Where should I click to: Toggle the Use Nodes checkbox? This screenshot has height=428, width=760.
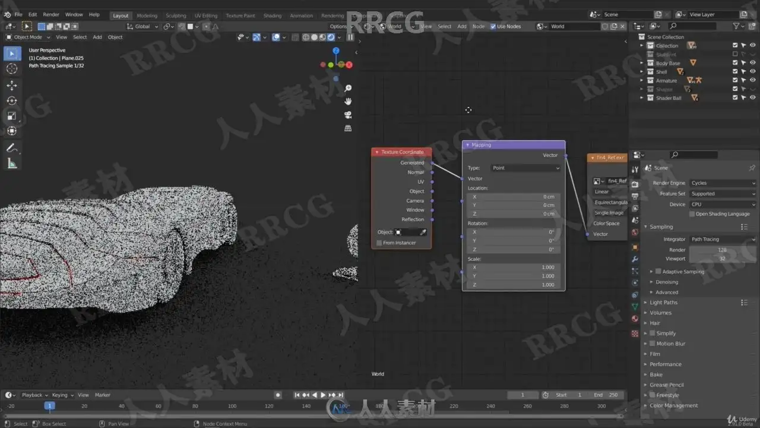(493, 26)
